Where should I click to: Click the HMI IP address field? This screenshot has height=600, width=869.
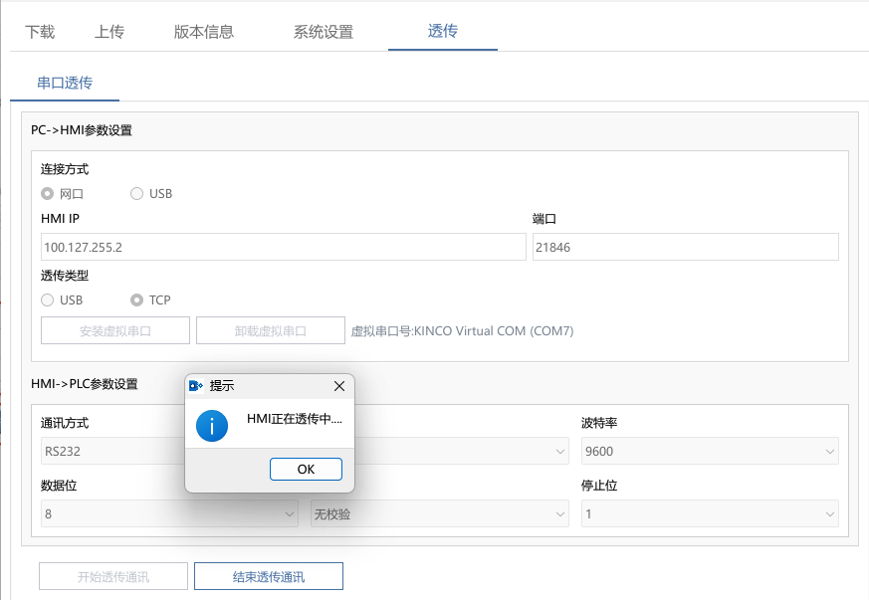click(284, 247)
